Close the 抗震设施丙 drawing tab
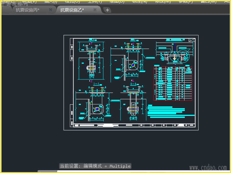 coord(51,10)
